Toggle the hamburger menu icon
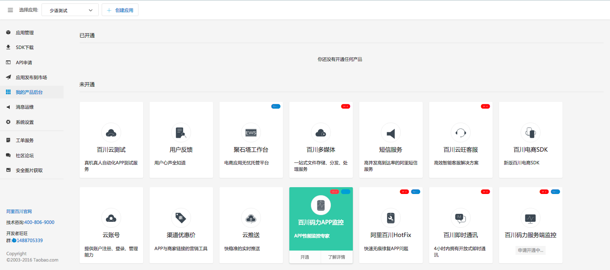 pyautogui.click(x=10, y=10)
